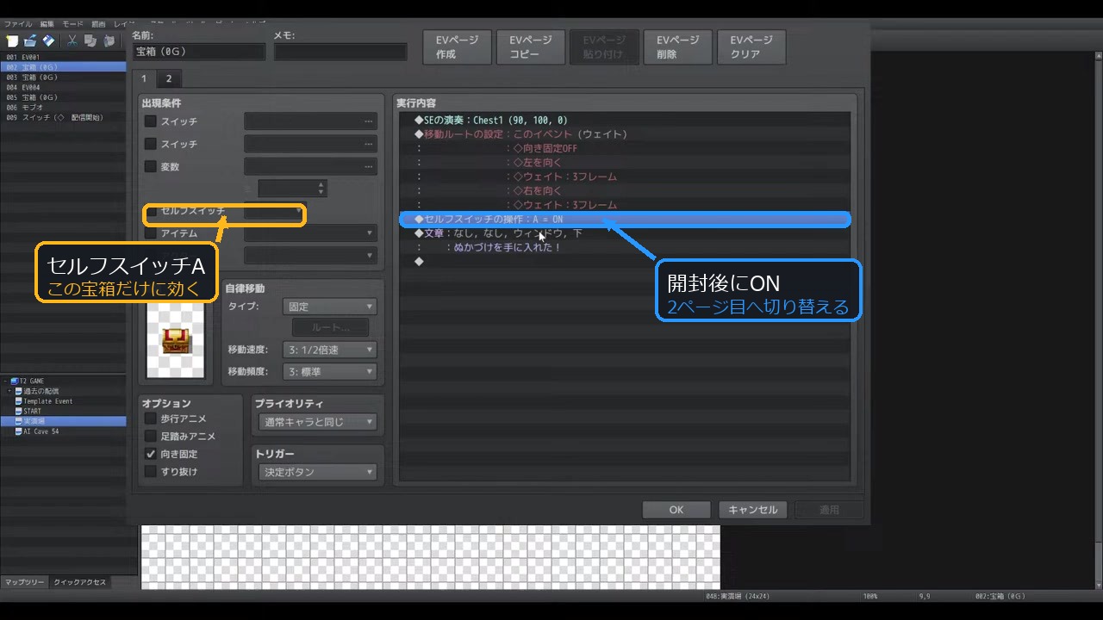Enable the first スイッチ condition checkbox
The image size is (1103, 620).
151,121
